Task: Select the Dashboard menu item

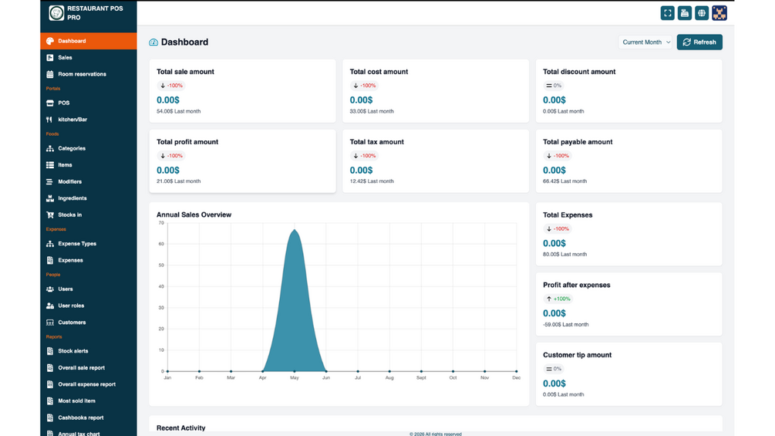Action: 89,41
